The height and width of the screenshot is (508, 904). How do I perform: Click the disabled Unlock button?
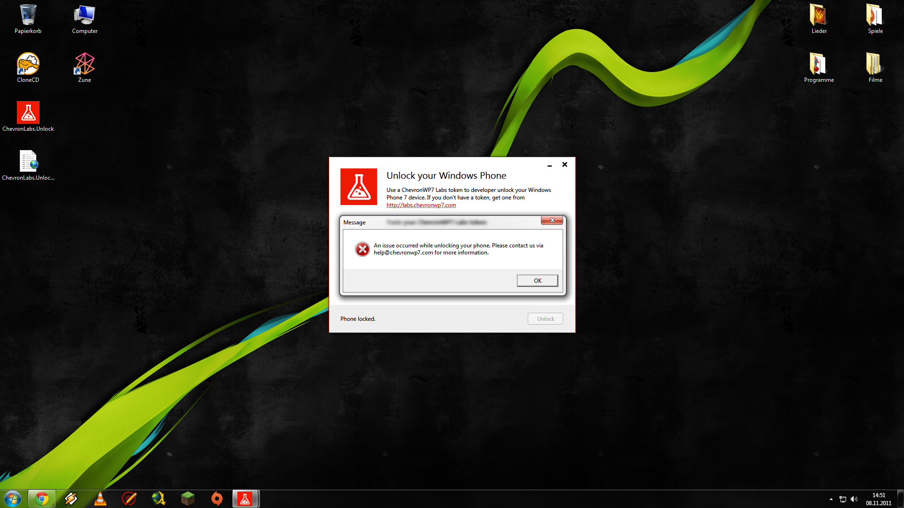[545, 318]
